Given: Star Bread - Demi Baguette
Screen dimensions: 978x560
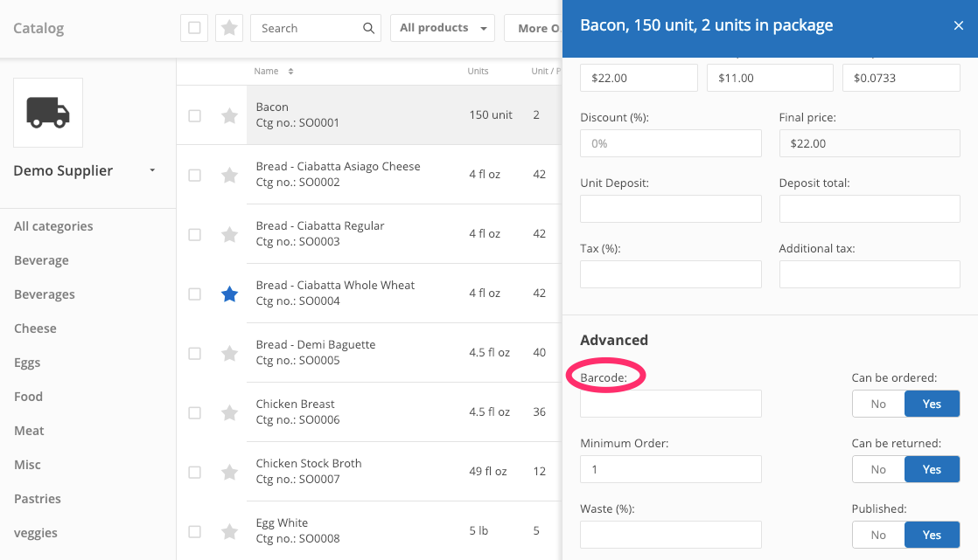Looking at the screenshot, I should tap(229, 353).
